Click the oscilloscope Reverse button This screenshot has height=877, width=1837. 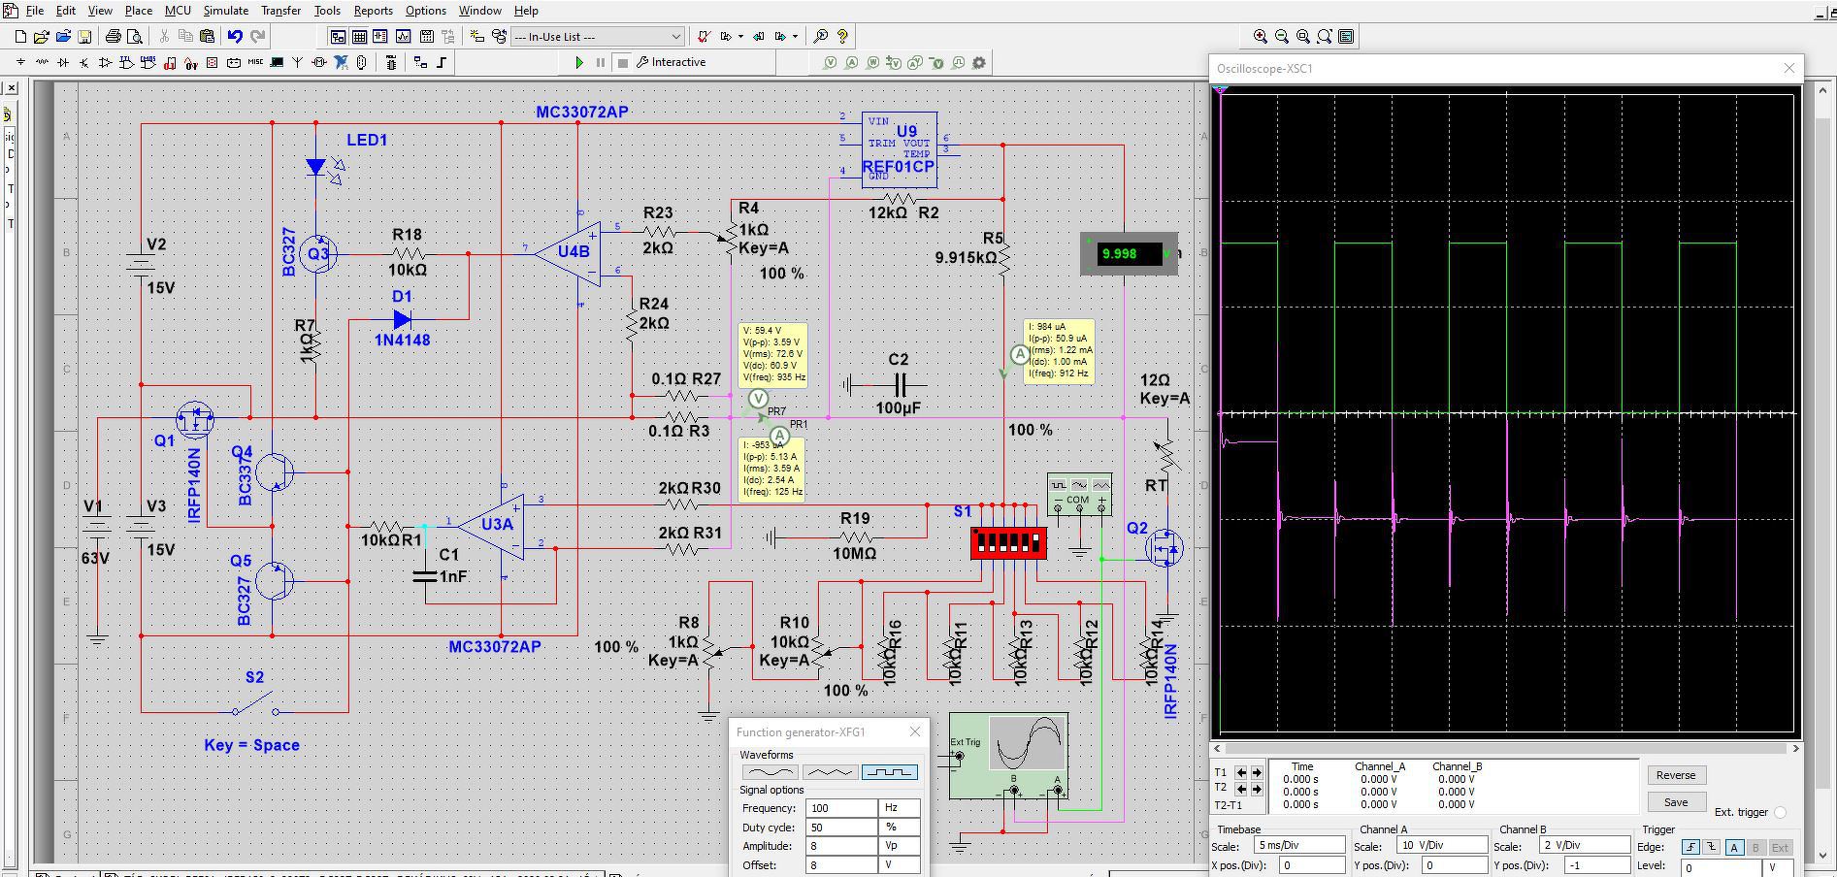pos(1675,775)
